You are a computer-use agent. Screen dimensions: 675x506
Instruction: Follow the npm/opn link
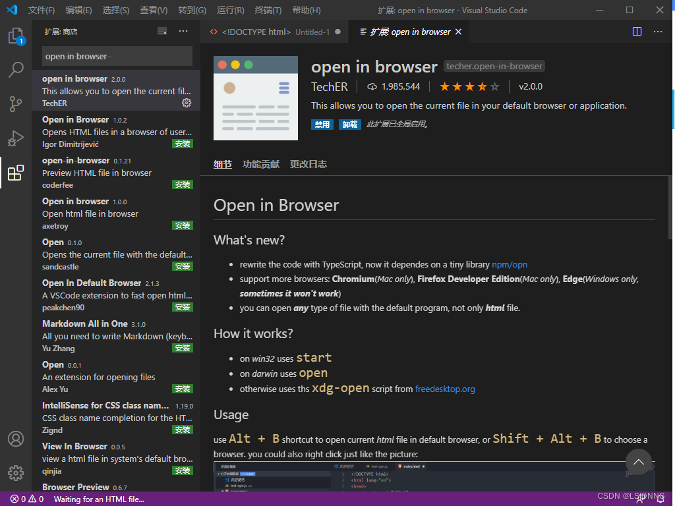[x=510, y=265]
